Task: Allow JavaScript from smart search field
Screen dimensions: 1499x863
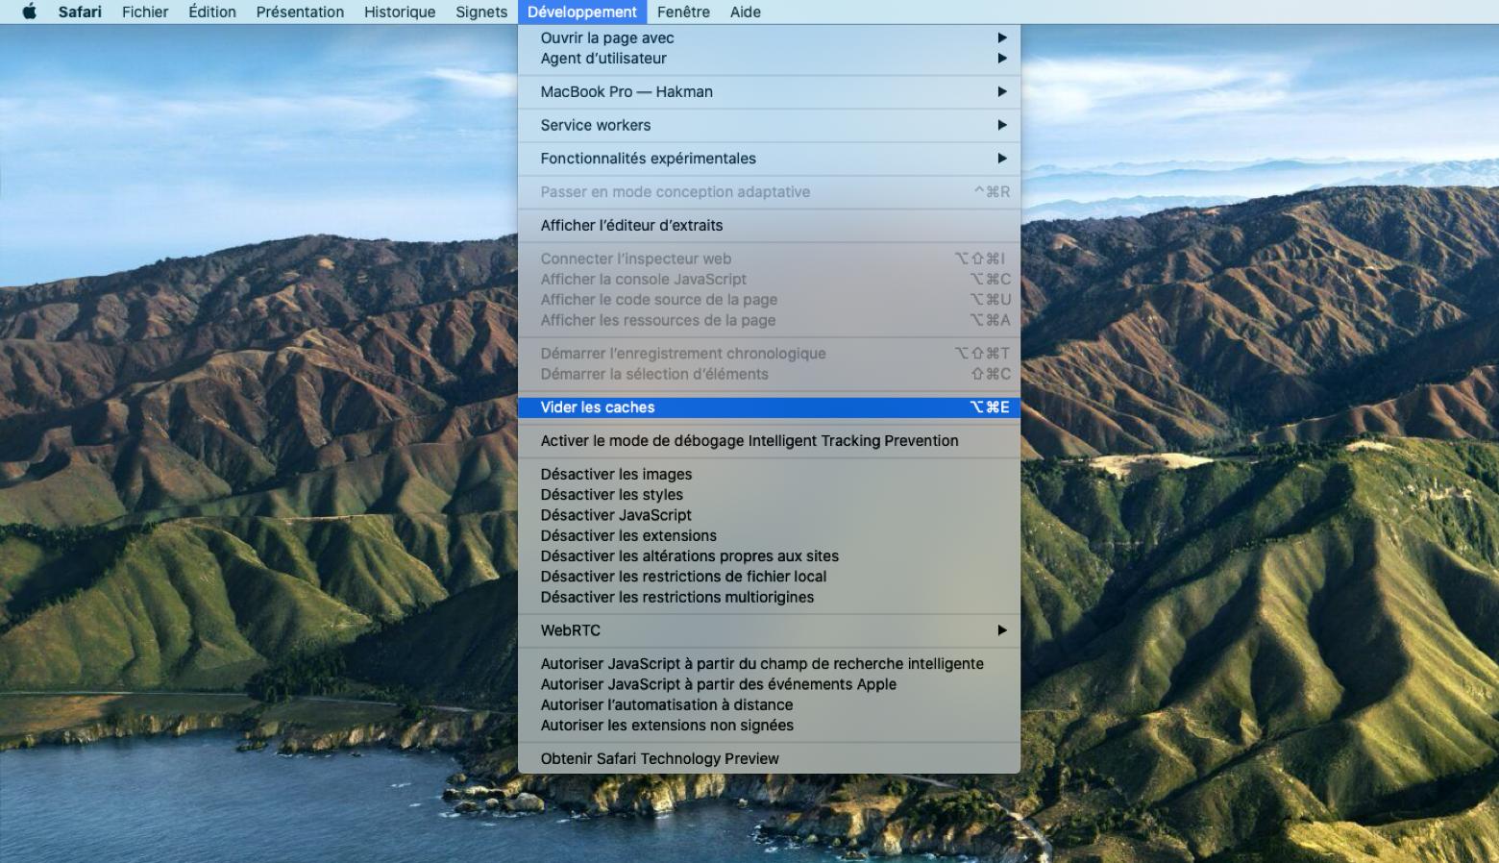Action: click(769, 664)
